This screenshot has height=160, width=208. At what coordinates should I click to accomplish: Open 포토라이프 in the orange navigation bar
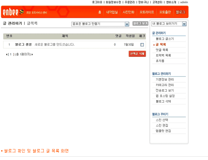(147, 12)
